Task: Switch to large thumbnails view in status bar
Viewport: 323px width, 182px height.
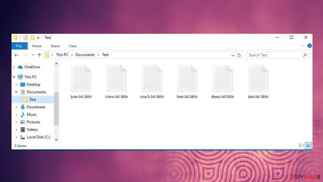Action: [308, 145]
